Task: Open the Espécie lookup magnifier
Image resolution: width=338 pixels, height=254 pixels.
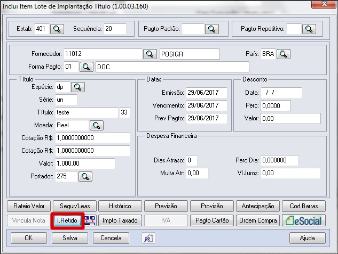Action: click(78, 87)
